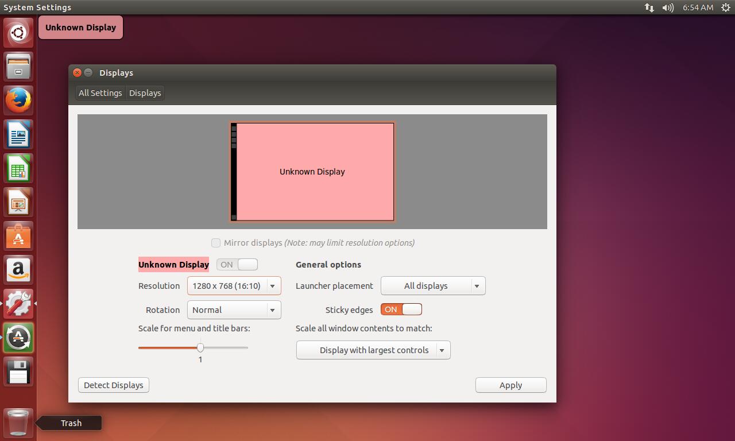This screenshot has height=441, width=735.
Task: Open Display with largest controls dropdown
Action: point(373,350)
